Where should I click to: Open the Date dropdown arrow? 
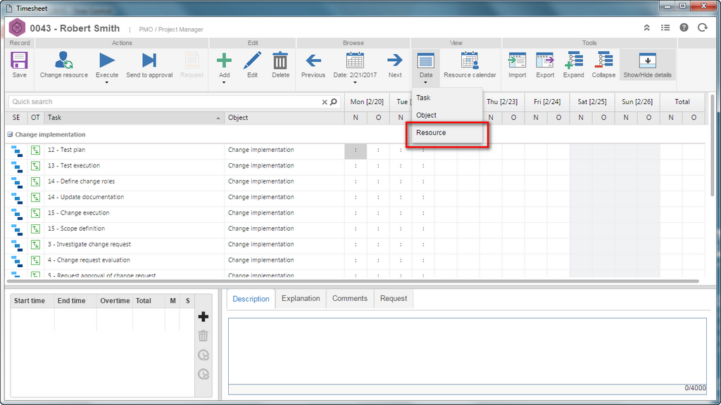point(355,83)
